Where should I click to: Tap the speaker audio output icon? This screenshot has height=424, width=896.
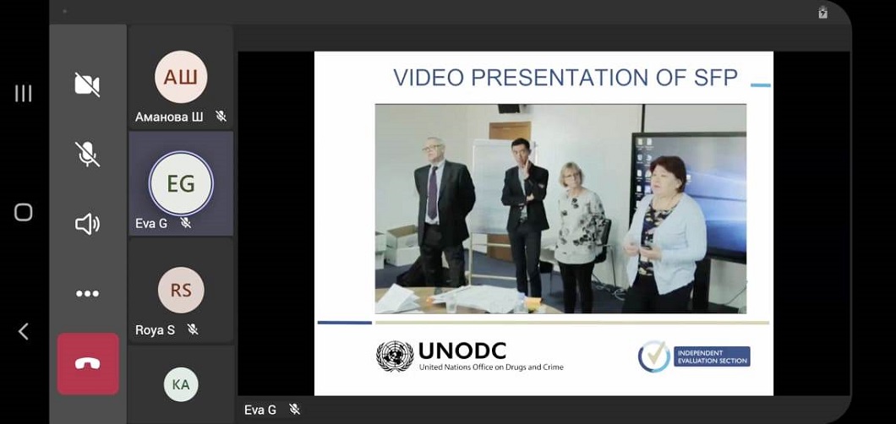tap(87, 224)
